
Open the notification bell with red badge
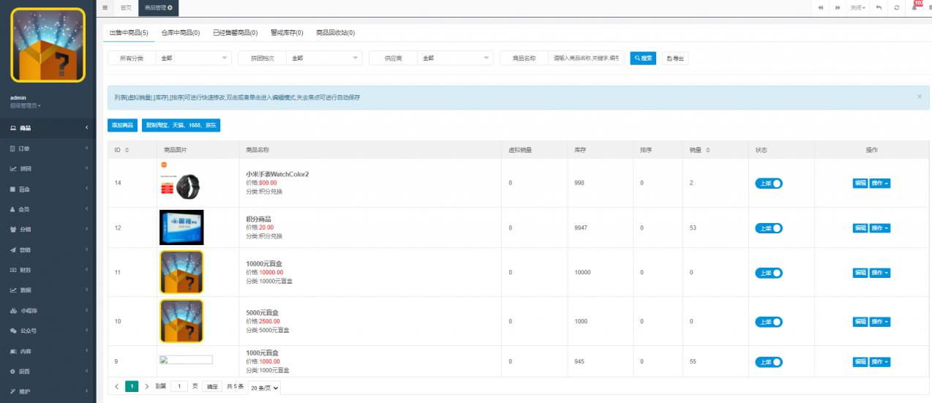click(x=915, y=7)
